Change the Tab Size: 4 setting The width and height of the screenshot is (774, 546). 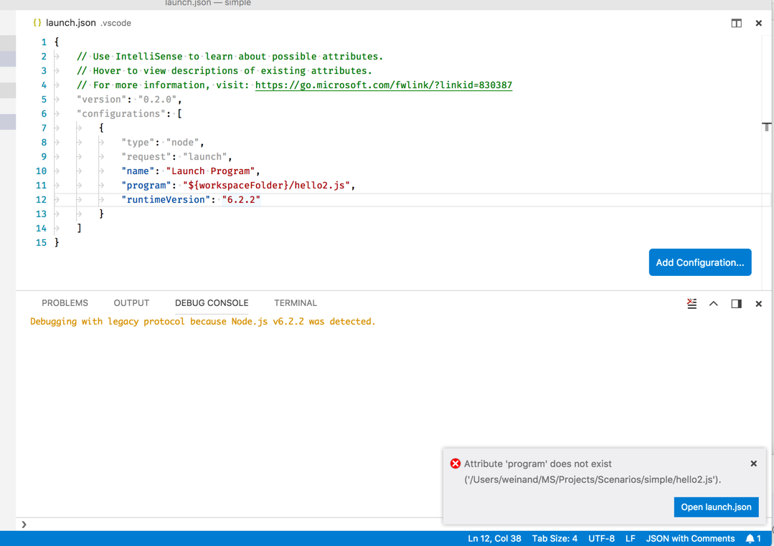pyautogui.click(x=554, y=538)
